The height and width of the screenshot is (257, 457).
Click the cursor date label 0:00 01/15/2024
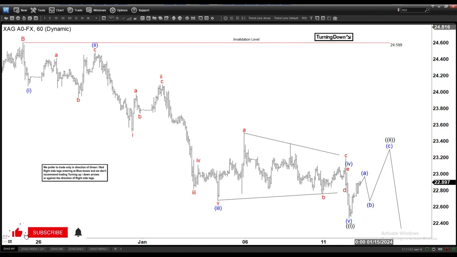(373, 242)
